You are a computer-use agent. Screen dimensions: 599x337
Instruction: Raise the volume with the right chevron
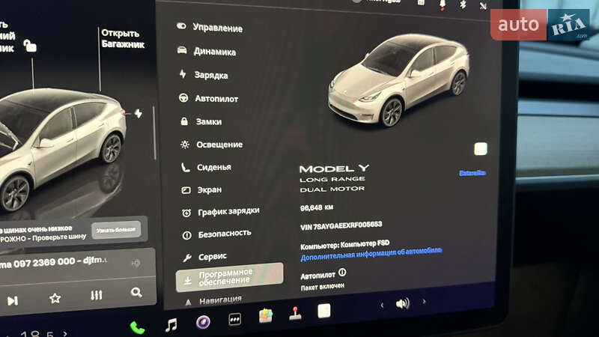coord(424,302)
